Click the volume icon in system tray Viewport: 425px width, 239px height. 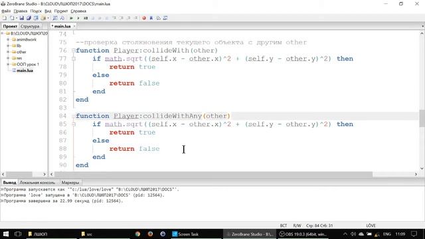tap(353, 234)
